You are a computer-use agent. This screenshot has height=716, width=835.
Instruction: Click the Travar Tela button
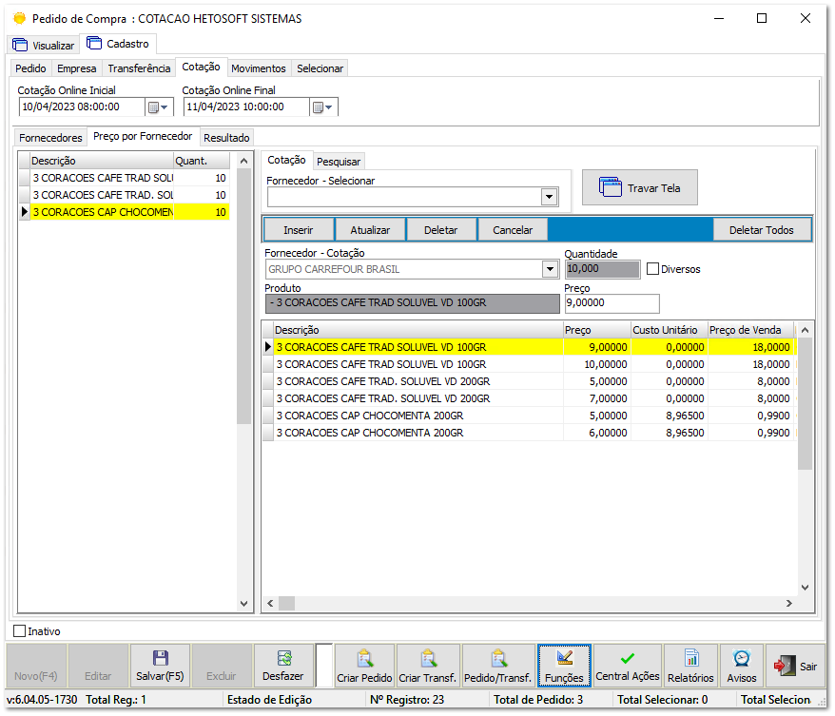[x=639, y=188]
